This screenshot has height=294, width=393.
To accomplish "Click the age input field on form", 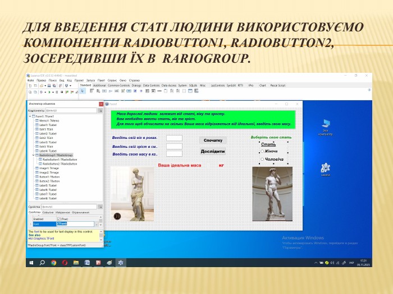I will 174,138.
